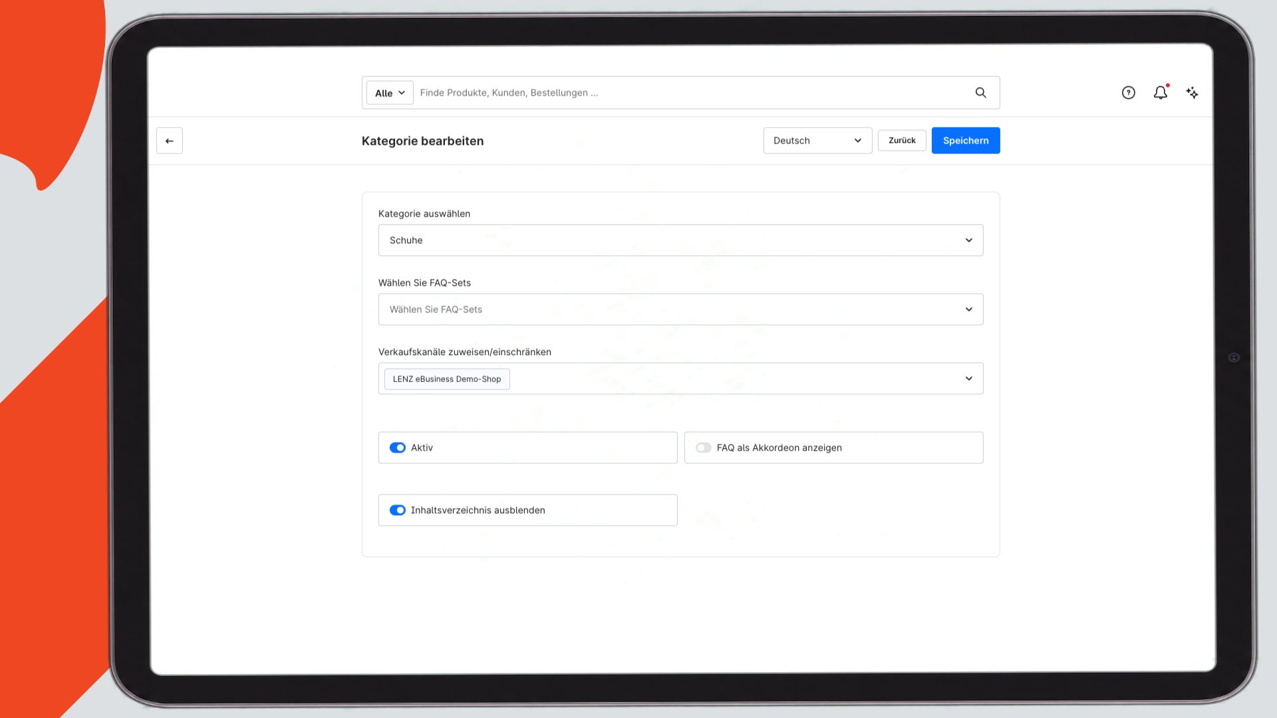1277x718 pixels.
Task: Click the Wählen Sie FAQ-Sets placeholder field
Action: 680,309
